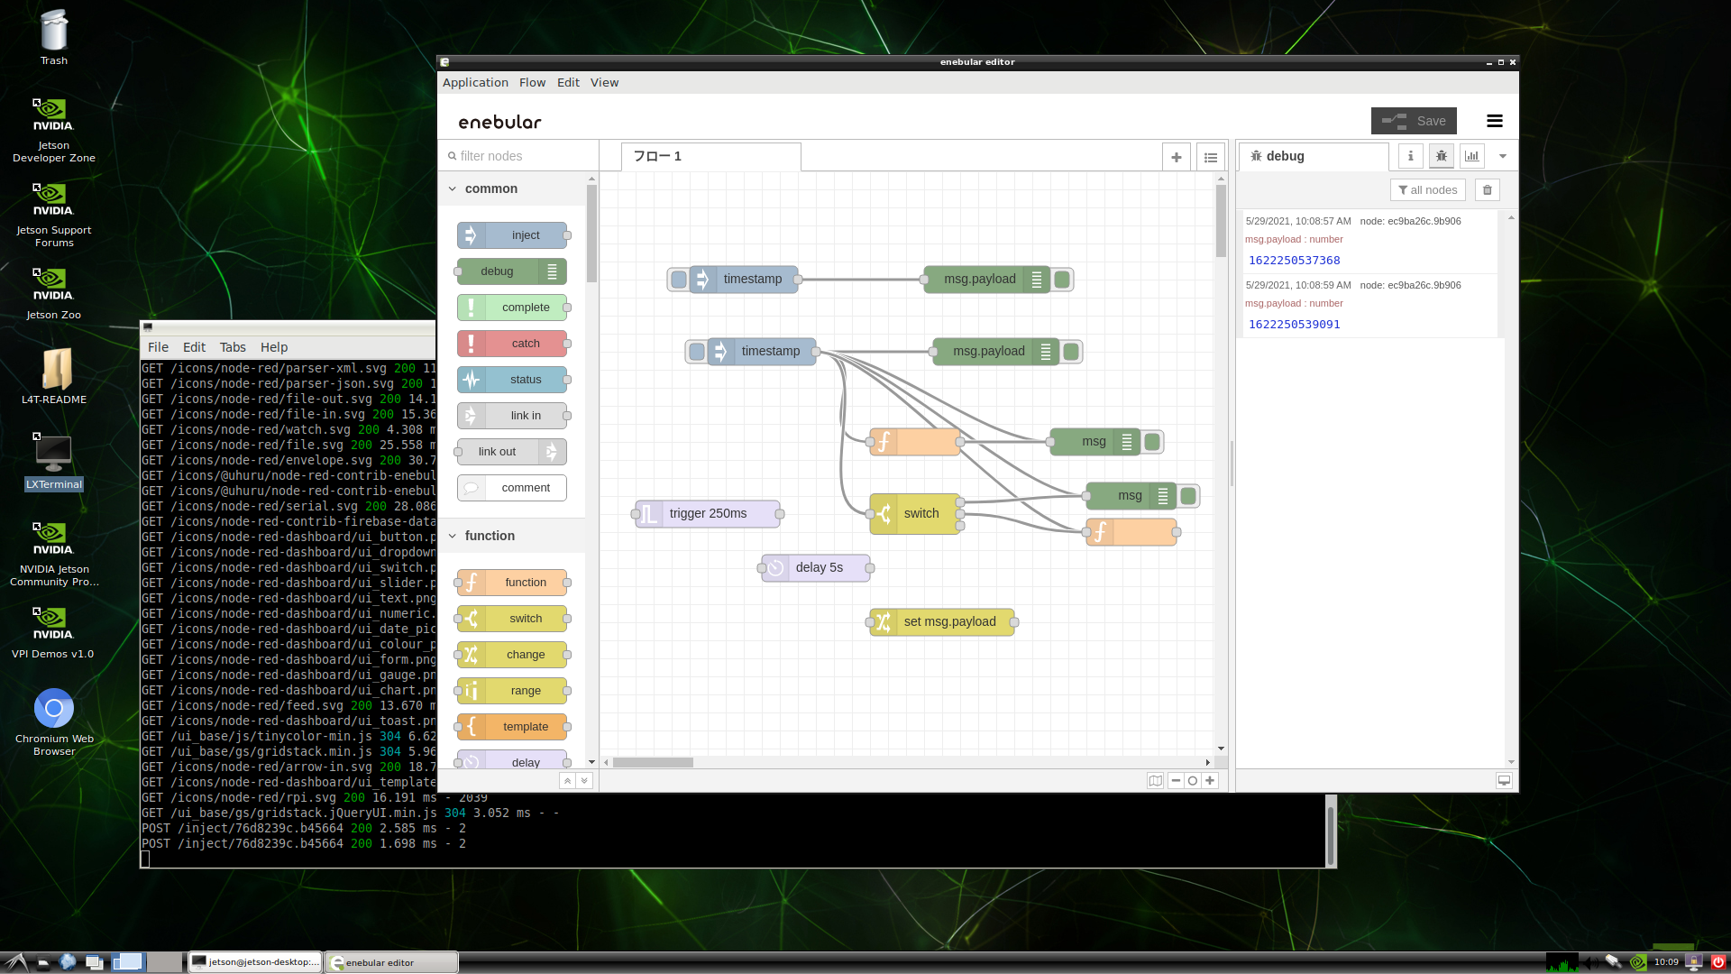
Task: Zoom in the flow canvas
Action: tap(1210, 781)
